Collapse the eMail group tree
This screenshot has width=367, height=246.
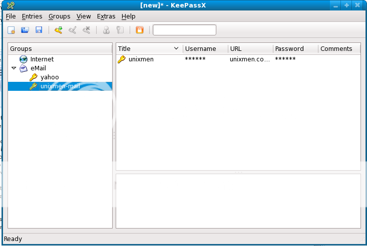(x=14, y=68)
